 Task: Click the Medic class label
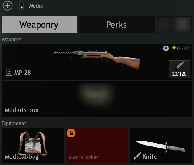(x=36, y=6)
